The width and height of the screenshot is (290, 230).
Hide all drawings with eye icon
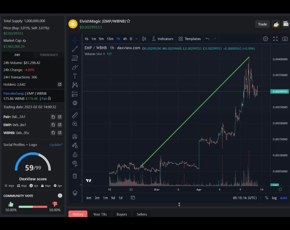click(x=75, y=163)
